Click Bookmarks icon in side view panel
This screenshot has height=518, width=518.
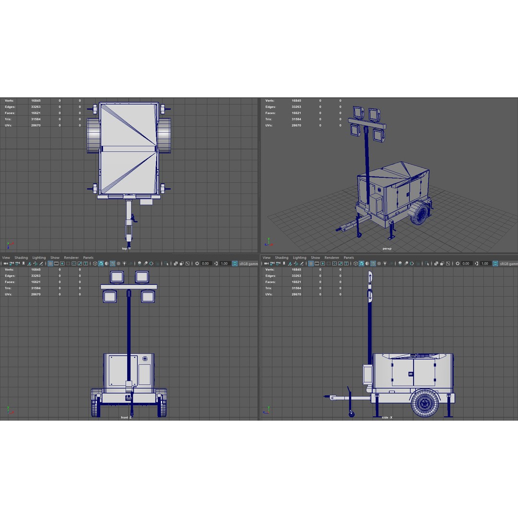284,263
